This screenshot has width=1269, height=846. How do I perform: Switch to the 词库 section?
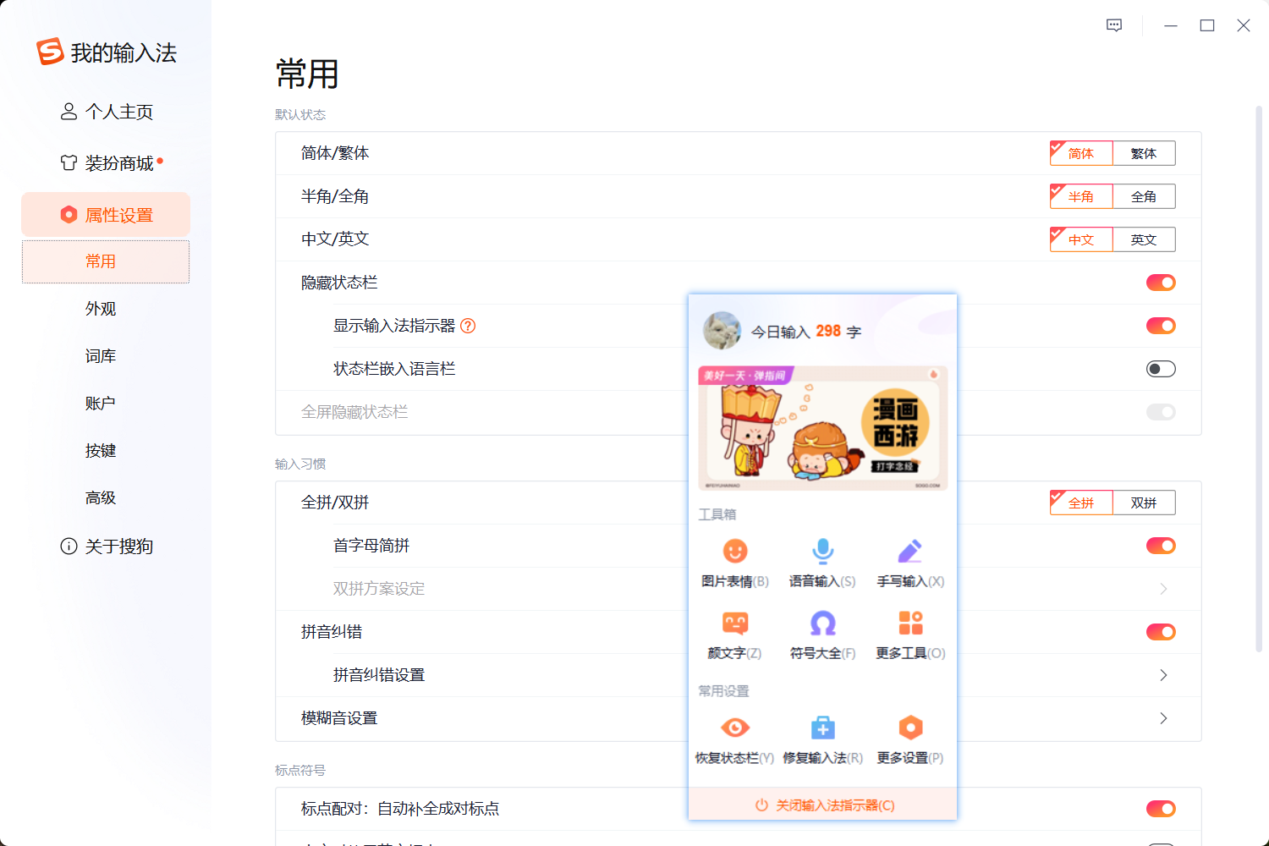[101, 355]
